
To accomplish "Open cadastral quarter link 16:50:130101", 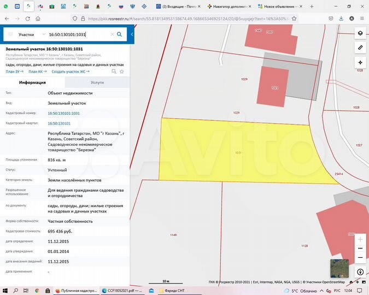I will coord(59,123).
